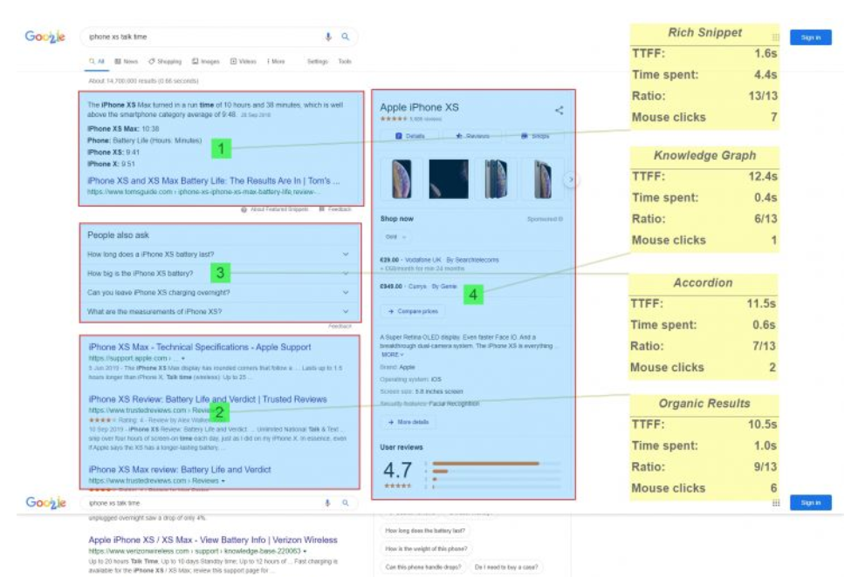Click the Google logo in the lower sticky header

45,503
